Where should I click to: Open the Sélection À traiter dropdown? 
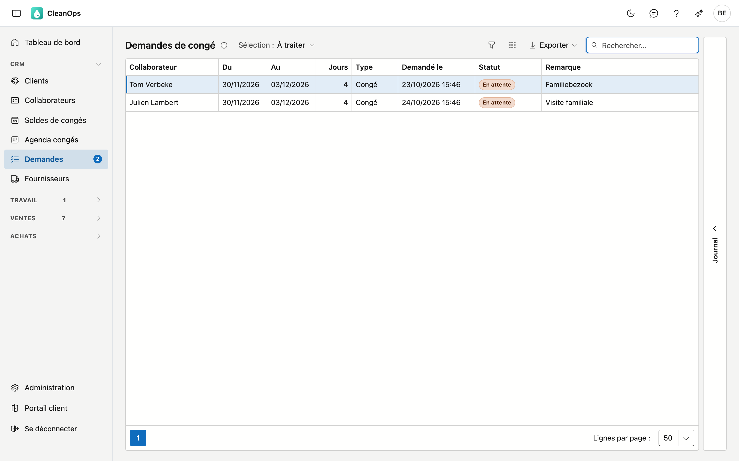(x=276, y=45)
